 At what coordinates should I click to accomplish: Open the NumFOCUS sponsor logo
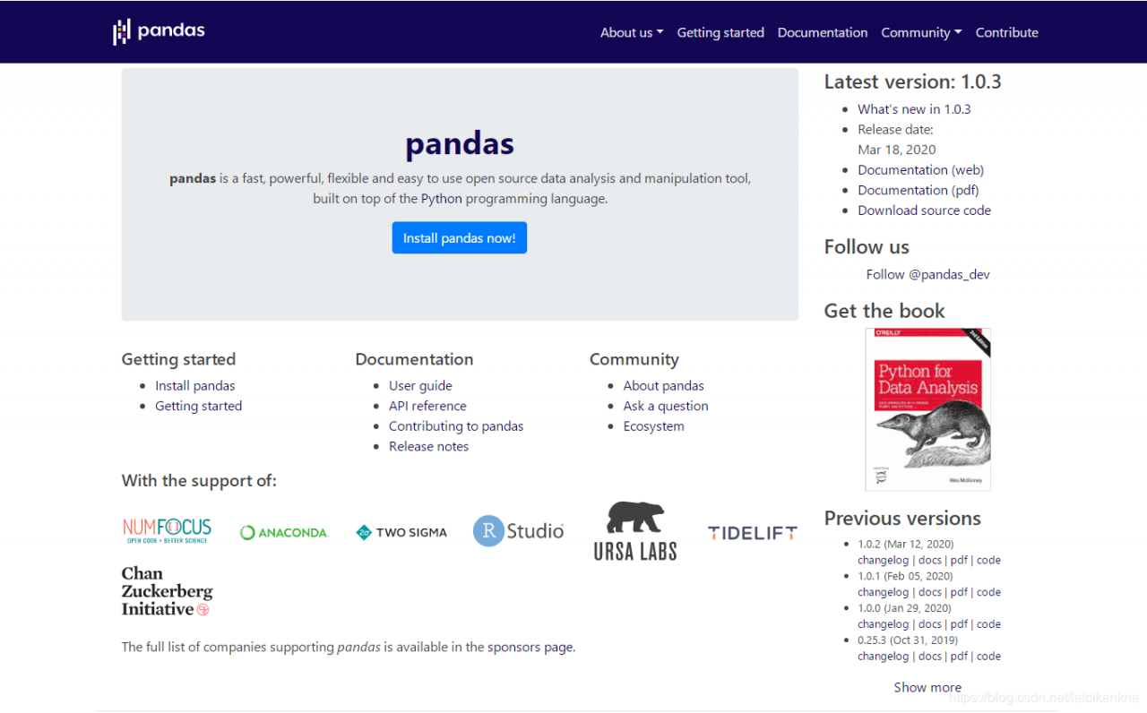click(167, 530)
